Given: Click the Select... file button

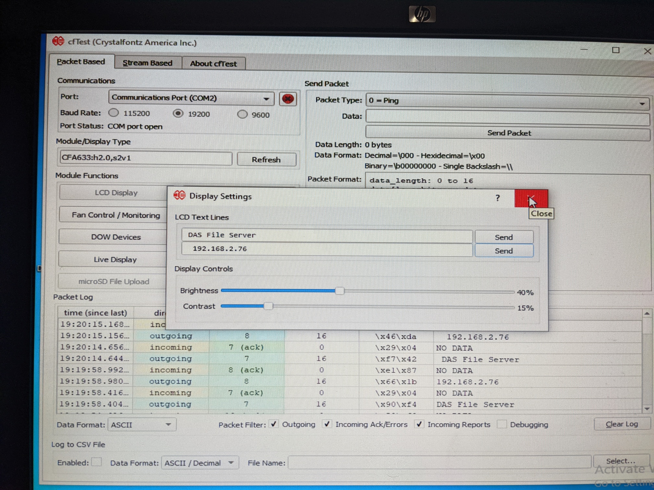Looking at the screenshot, I should coord(621,461).
